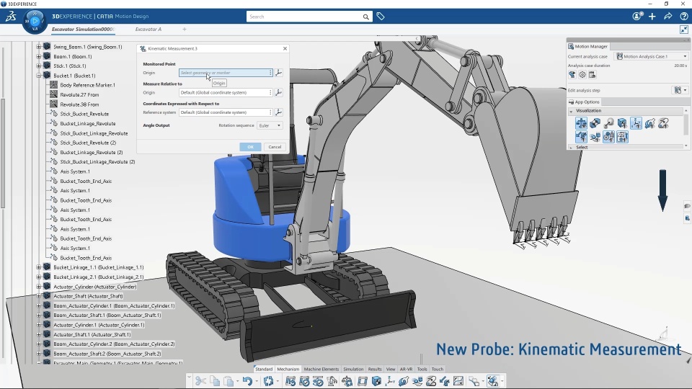Click the plus add icon in top bar
Screen dimensions: 692x389
coord(652,17)
